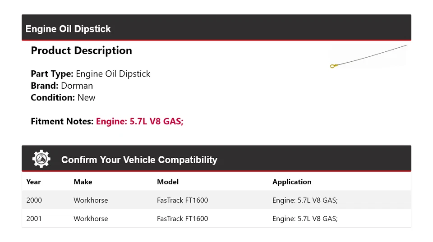The image size is (433, 242).
Task: Click the dipstick product image
Action: tap(369, 56)
